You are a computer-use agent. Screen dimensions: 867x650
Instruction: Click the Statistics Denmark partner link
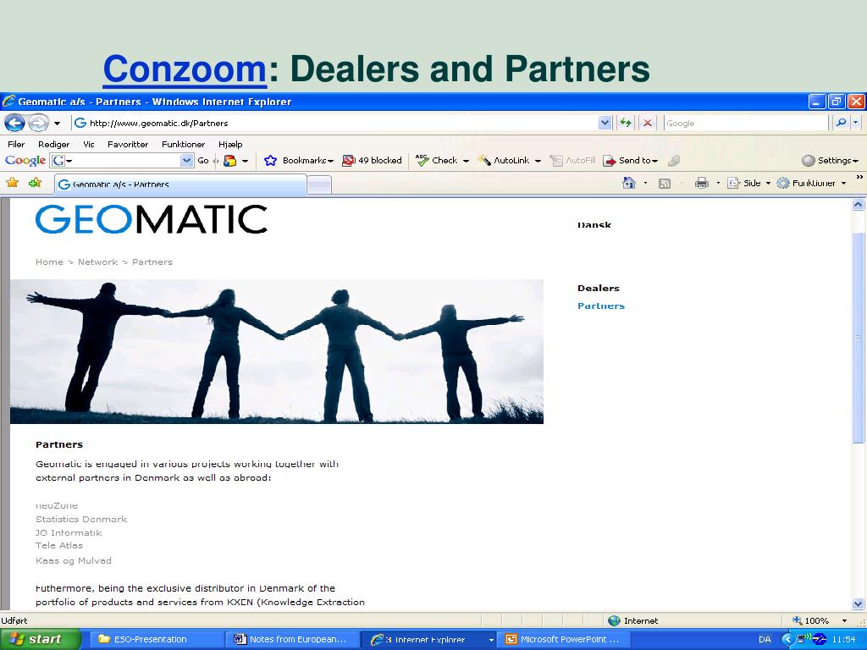tap(81, 519)
